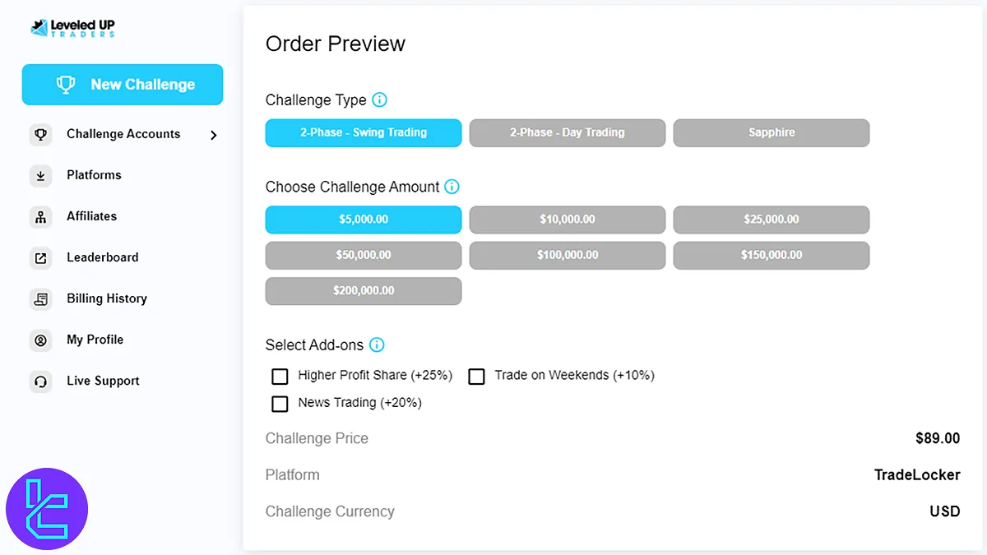Click the My Profile user icon
987x555 pixels.
(40, 340)
